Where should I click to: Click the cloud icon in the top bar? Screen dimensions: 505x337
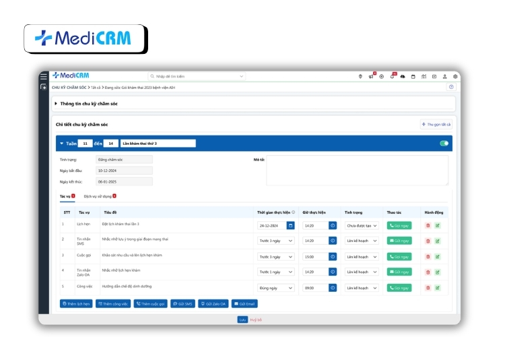403,76
